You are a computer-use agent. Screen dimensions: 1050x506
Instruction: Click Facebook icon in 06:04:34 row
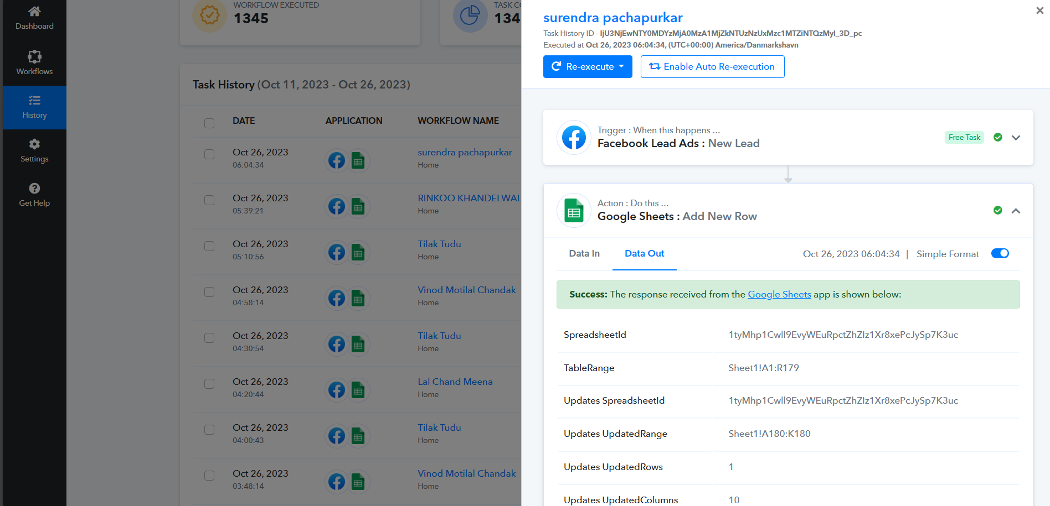click(x=337, y=161)
